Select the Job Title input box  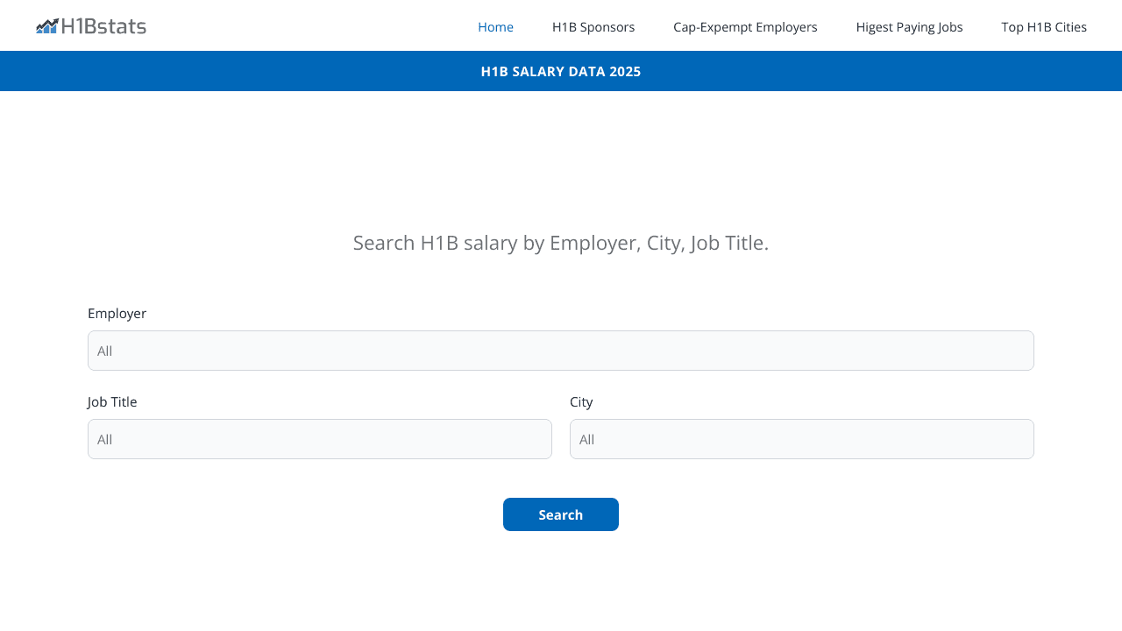(x=320, y=439)
